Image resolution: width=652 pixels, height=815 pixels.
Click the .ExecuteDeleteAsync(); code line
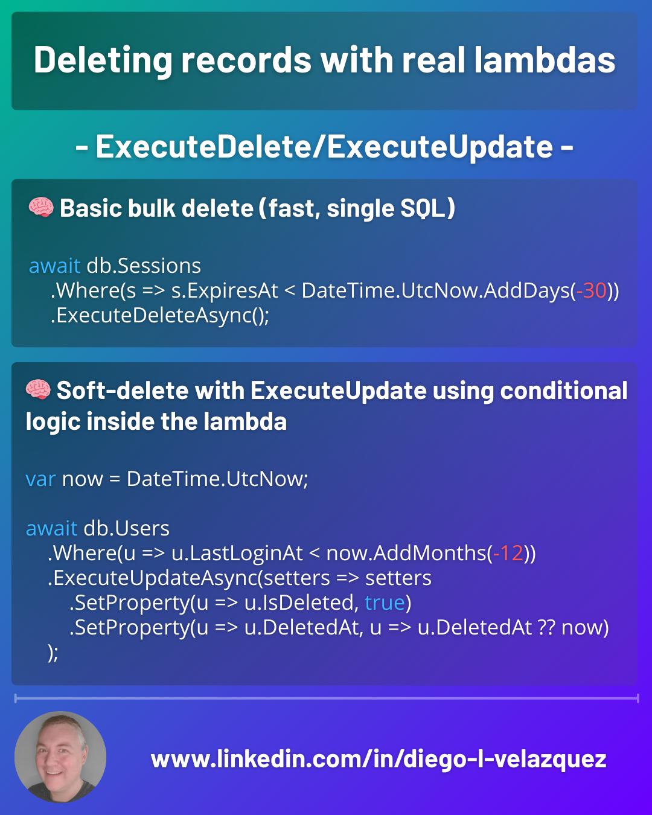pos(159,315)
